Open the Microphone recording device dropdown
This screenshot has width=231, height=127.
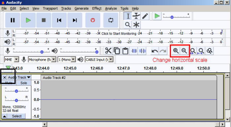pyautogui.click(x=42, y=59)
